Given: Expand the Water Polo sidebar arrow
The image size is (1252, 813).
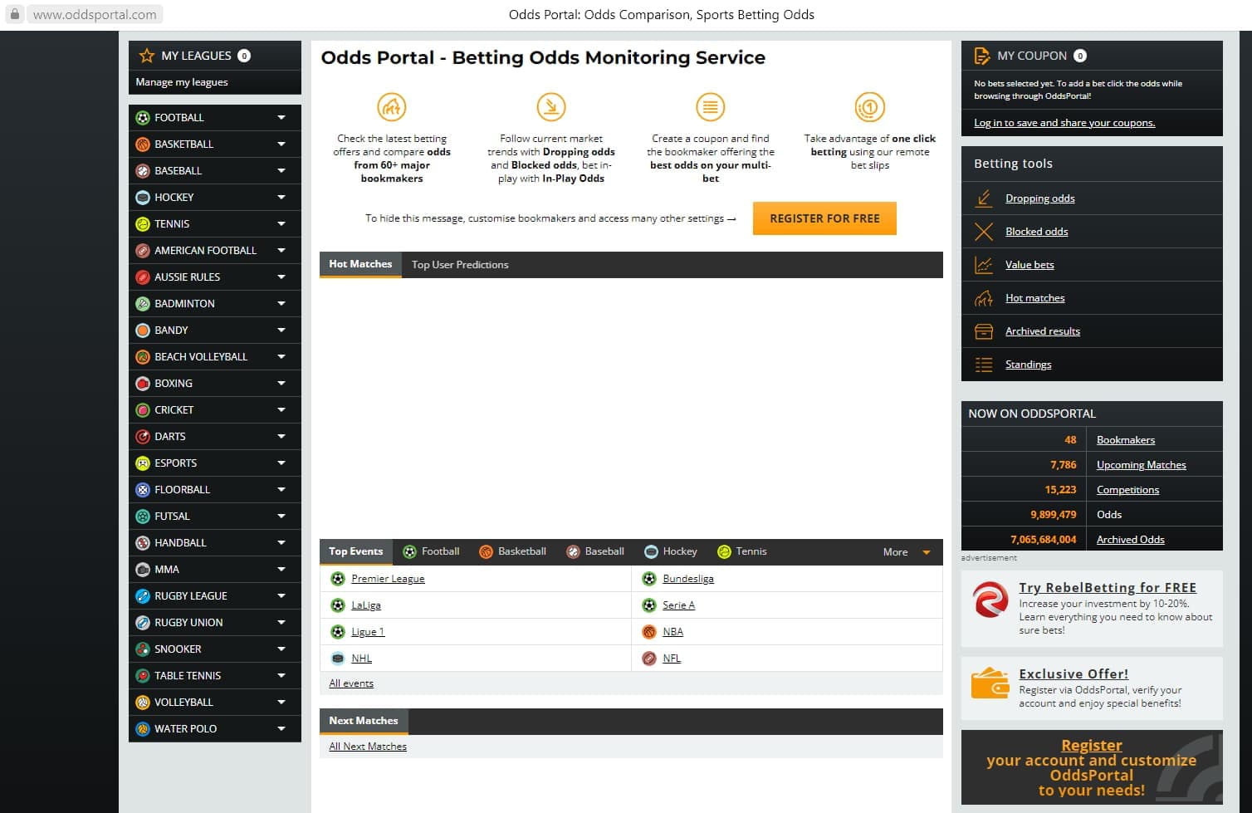Looking at the screenshot, I should point(281,729).
